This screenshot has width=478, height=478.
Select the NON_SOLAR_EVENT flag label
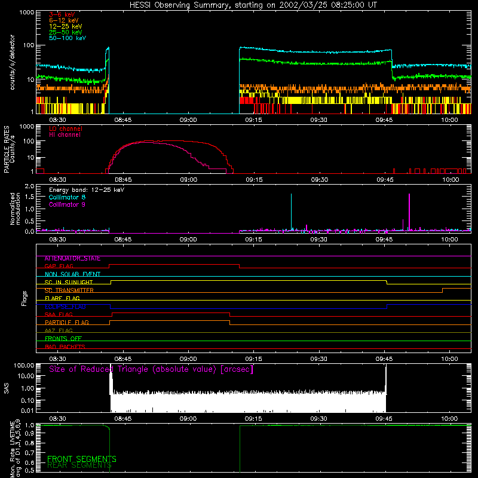tap(72, 274)
